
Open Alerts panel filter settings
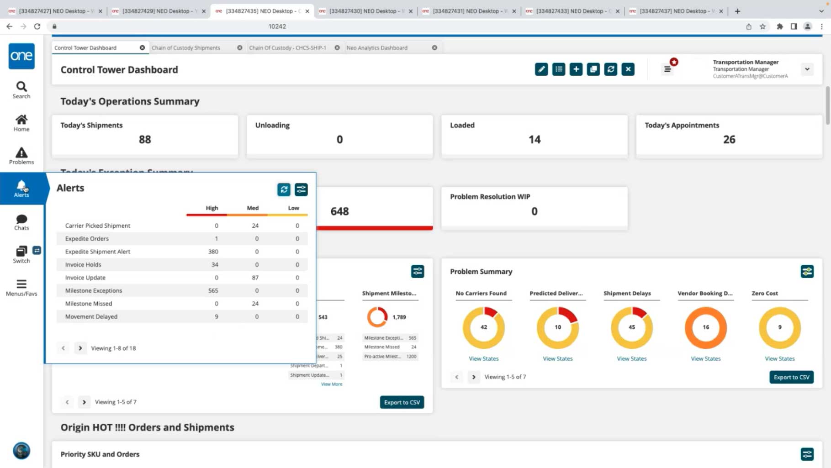pyautogui.click(x=301, y=189)
